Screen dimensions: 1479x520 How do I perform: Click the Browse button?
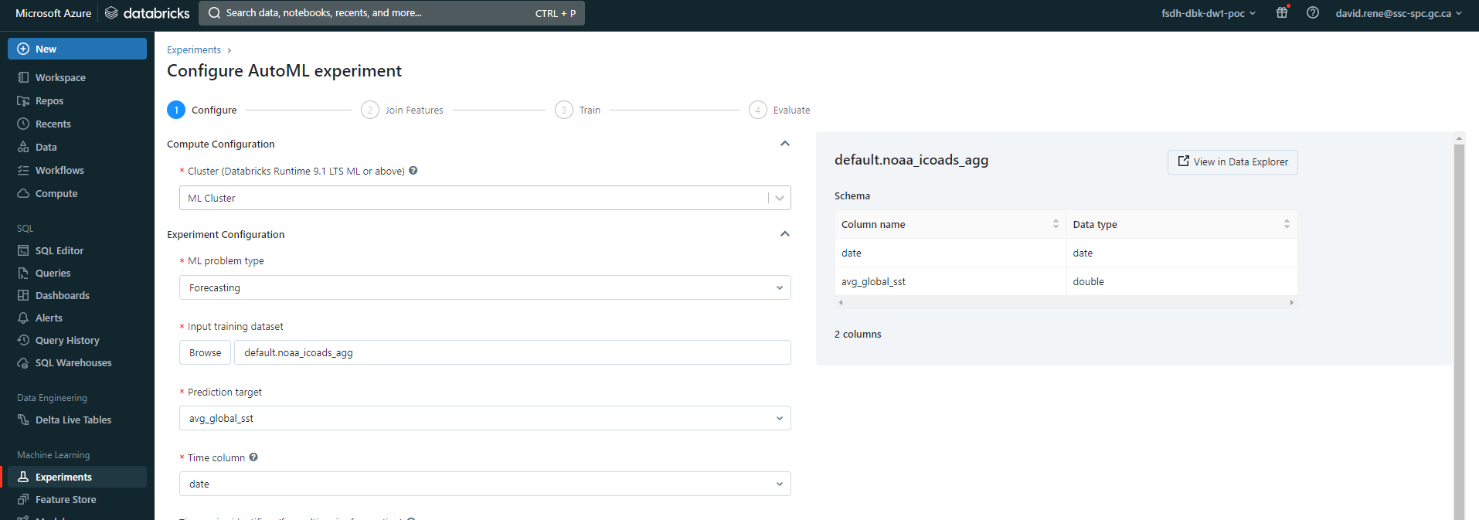point(205,352)
